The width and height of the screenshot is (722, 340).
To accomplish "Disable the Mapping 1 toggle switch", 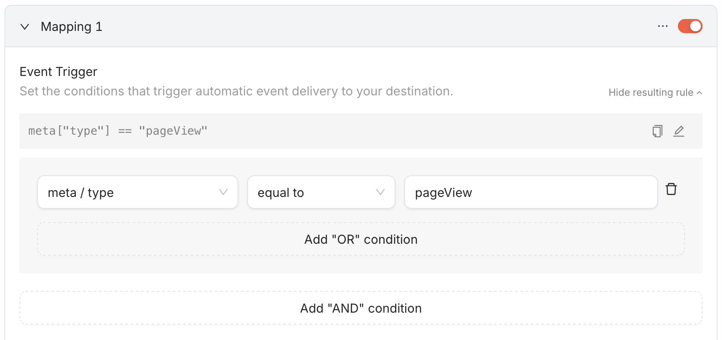I will point(690,26).
